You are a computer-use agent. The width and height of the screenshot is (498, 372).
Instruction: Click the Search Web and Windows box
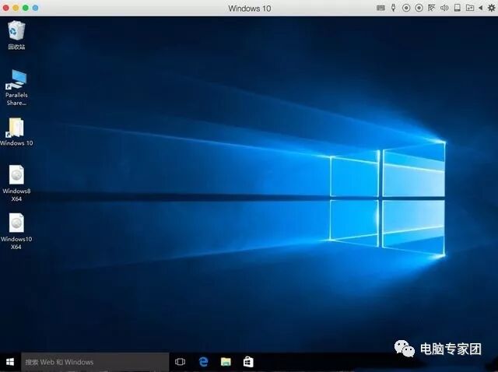point(95,362)
